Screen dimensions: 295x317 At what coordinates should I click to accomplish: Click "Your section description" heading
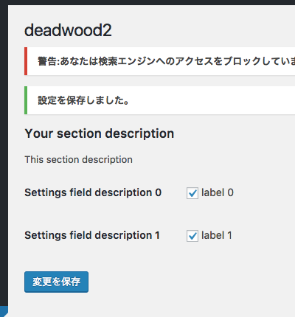tap(100, 134)
